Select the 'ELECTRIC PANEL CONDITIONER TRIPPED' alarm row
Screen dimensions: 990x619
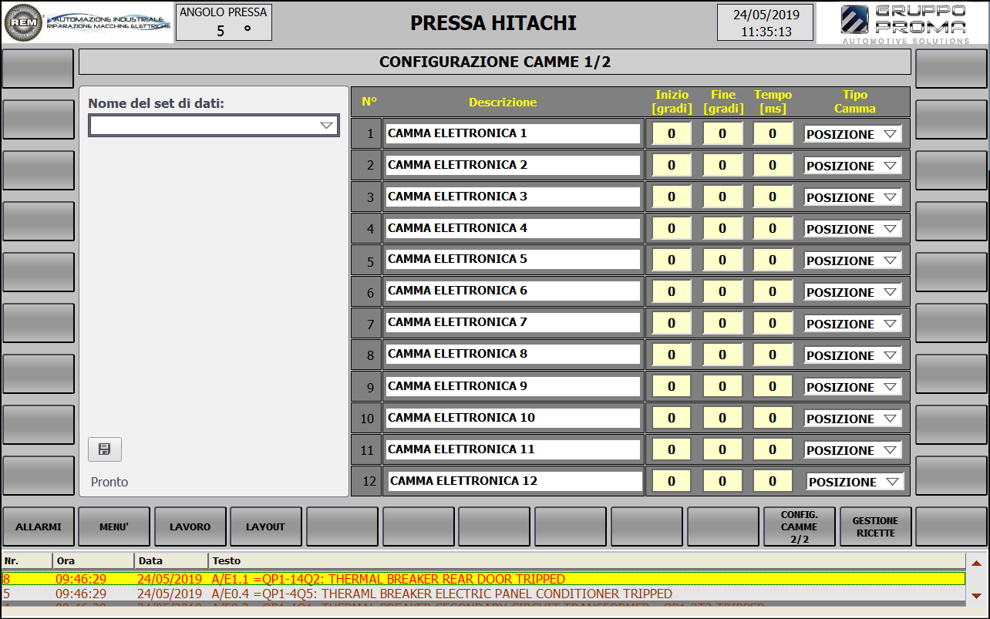[x=483, y=594]
